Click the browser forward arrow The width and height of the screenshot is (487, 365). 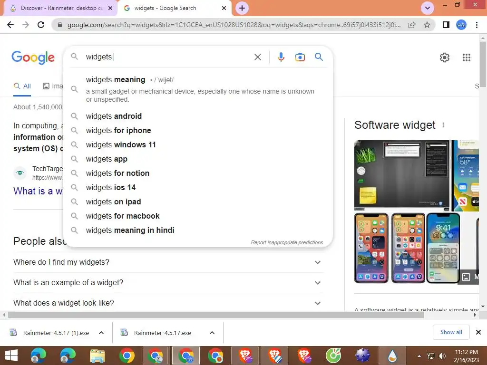pos(26,25)
